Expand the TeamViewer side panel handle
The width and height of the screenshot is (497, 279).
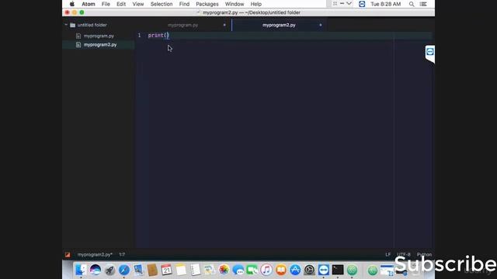click(429, 53)
